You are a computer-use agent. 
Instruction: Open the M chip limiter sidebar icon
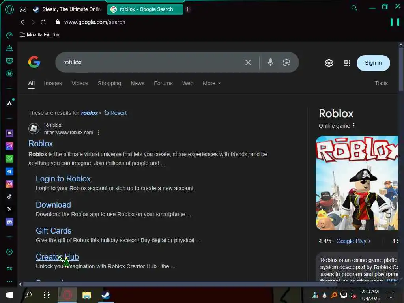click(9, 73)
